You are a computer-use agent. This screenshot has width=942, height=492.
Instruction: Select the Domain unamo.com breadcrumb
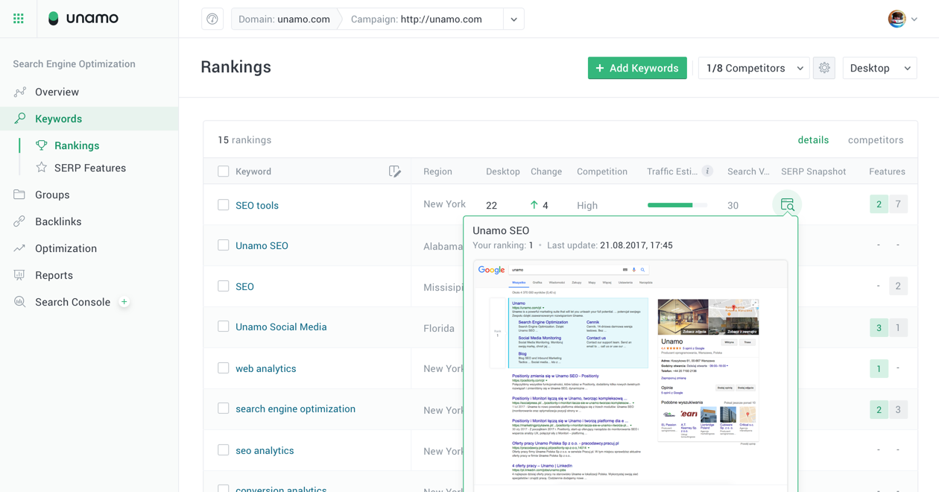click(284, 19)
